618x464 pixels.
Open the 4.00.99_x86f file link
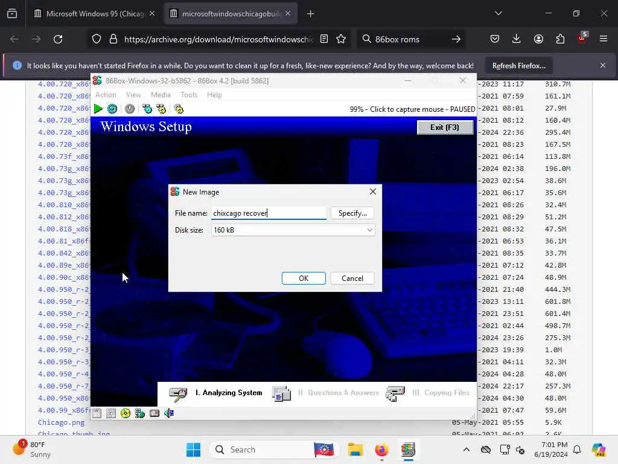pos(63,410)
